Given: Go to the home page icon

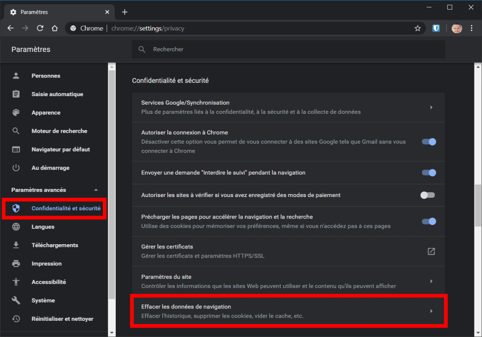Looking at the screenshot, I should [55, 29].
